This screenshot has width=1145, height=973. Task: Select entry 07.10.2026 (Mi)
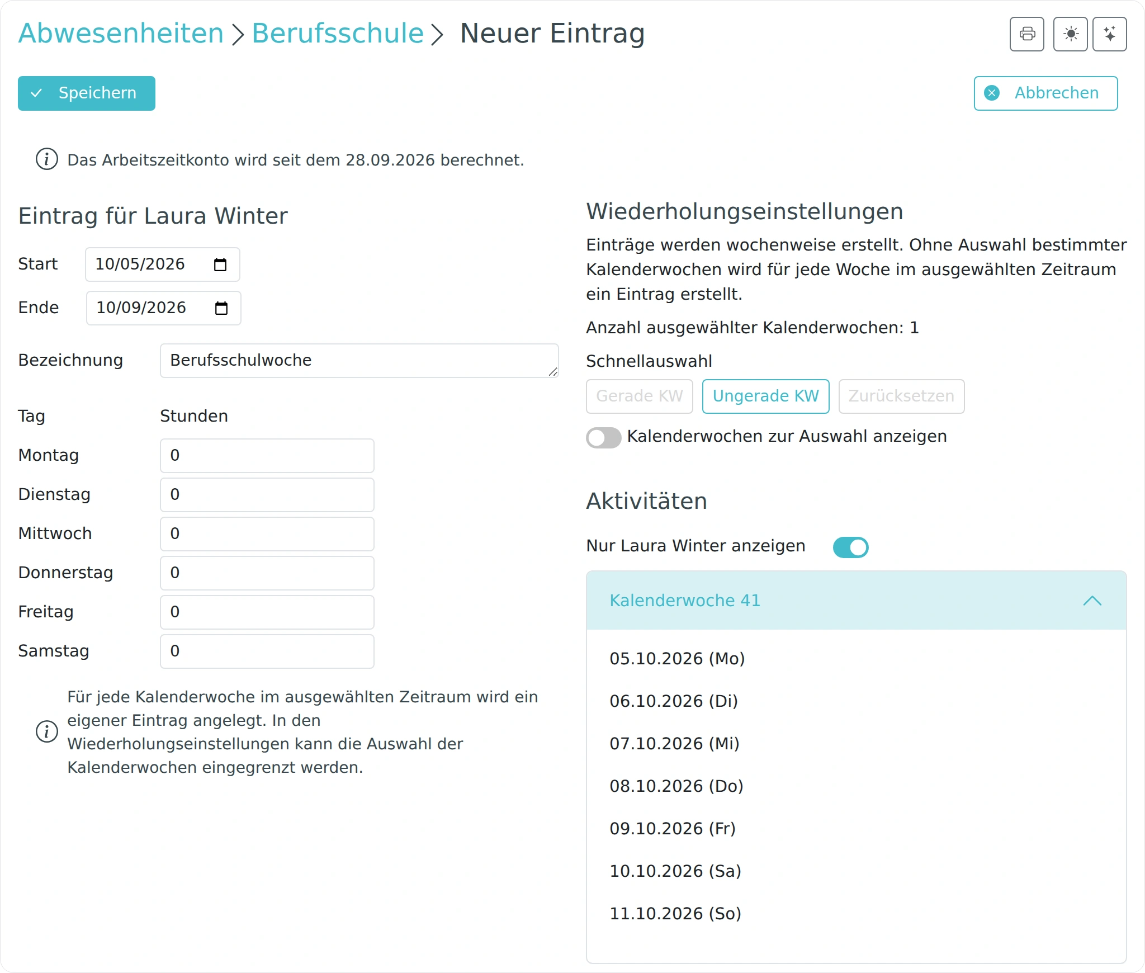click(674, 744)
